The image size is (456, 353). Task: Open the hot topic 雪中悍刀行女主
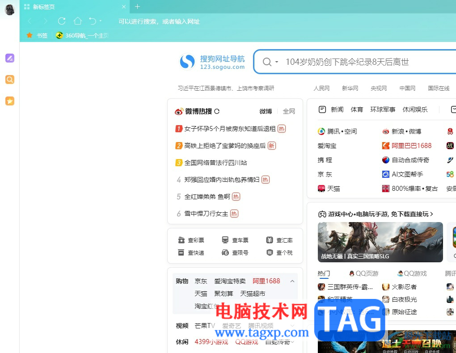point(206,214)
